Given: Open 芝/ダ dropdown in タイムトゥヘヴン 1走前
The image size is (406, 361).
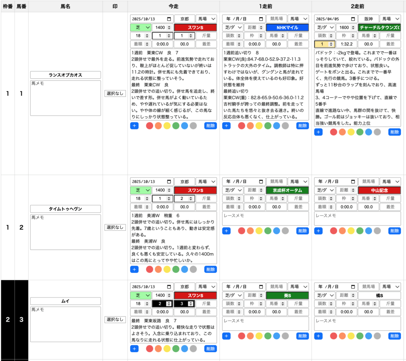Looking at the screenshot, I should tap(233, 191).
